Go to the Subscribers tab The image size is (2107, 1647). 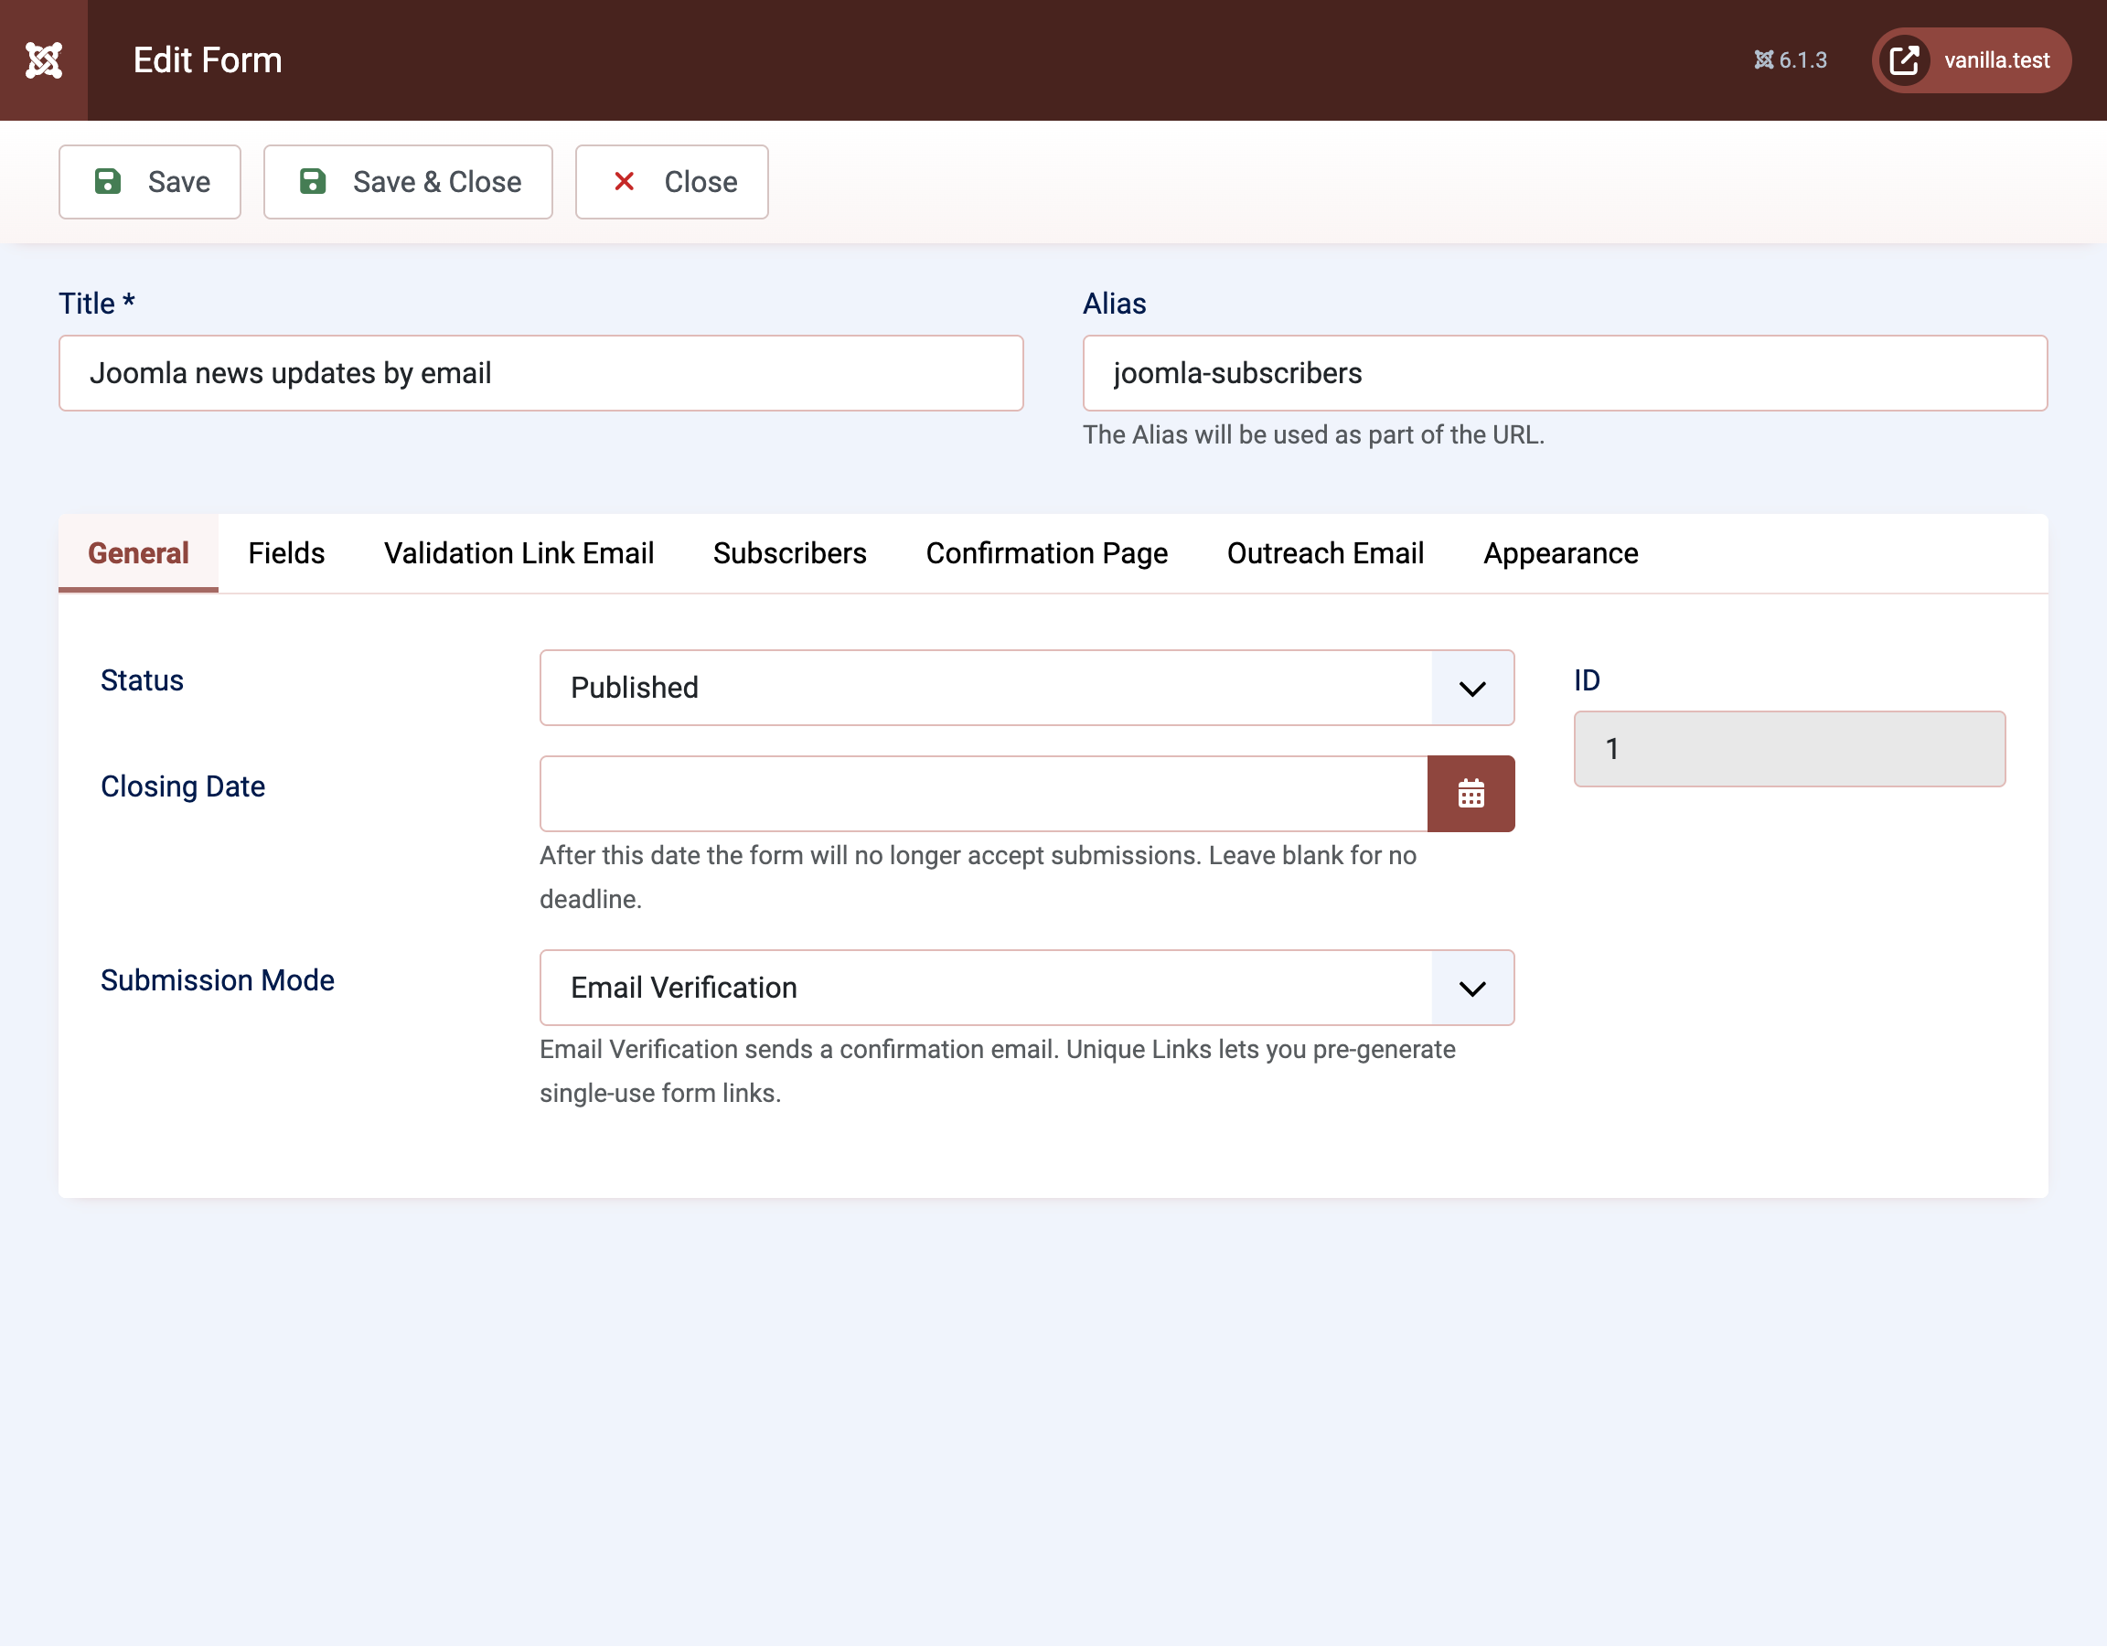(789, 553)
